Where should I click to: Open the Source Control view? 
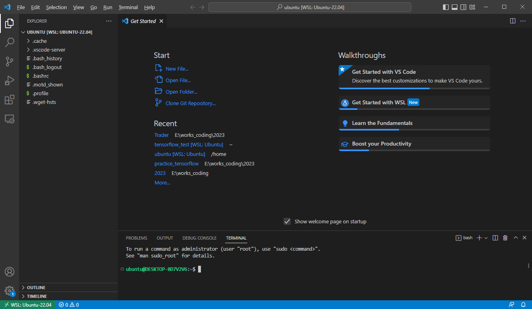pos(10,61)
